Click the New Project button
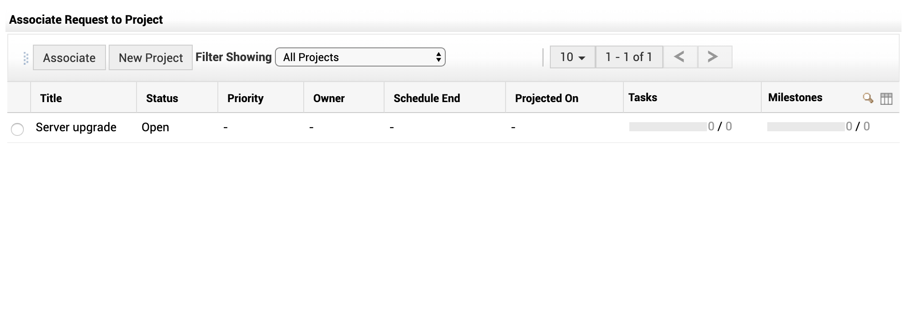Image resolution: width=907 pixels, height=309 pixels. pyautogui.click(x=151, y=57)
